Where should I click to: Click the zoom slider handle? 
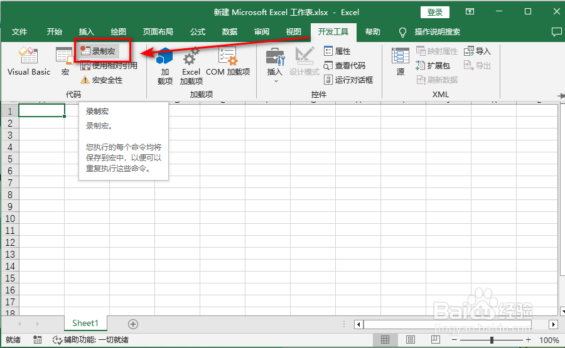(492, 340)
